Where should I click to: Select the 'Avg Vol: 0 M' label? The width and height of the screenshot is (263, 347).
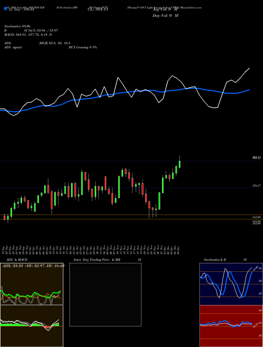165,9
